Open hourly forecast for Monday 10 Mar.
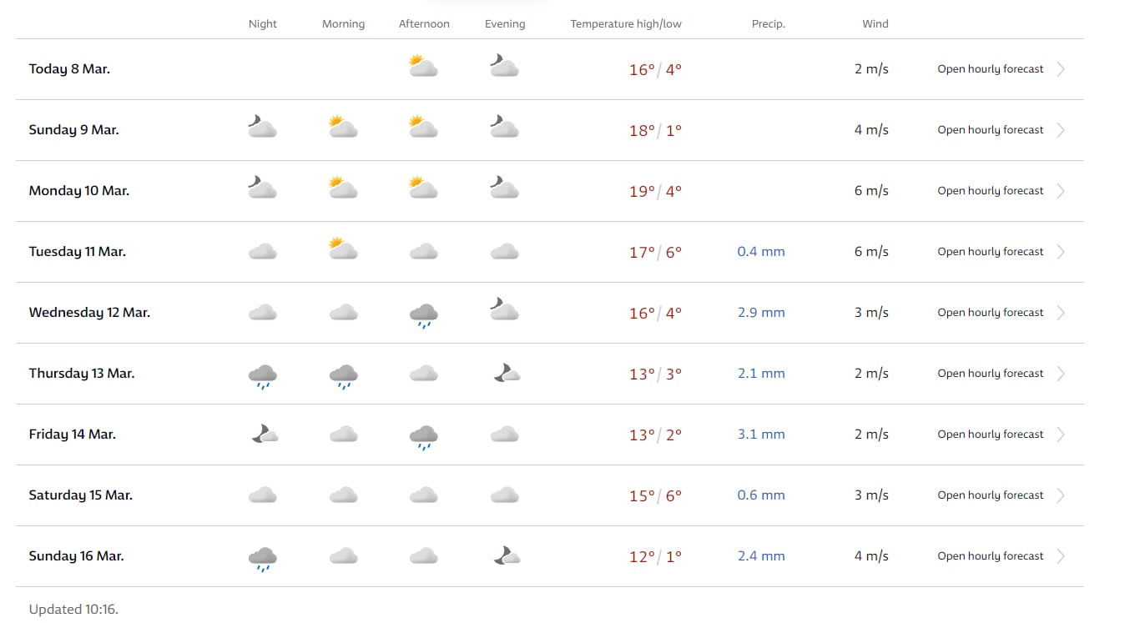Viewport: 1135px width, 623px height. coord(990,191)
